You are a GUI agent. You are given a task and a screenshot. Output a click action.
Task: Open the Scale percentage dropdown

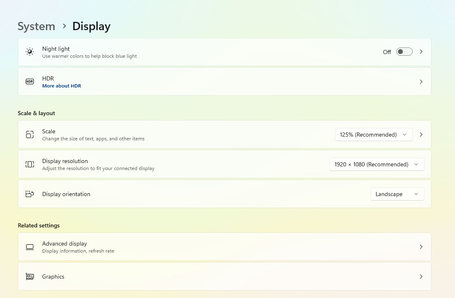[x=374, y=135]
